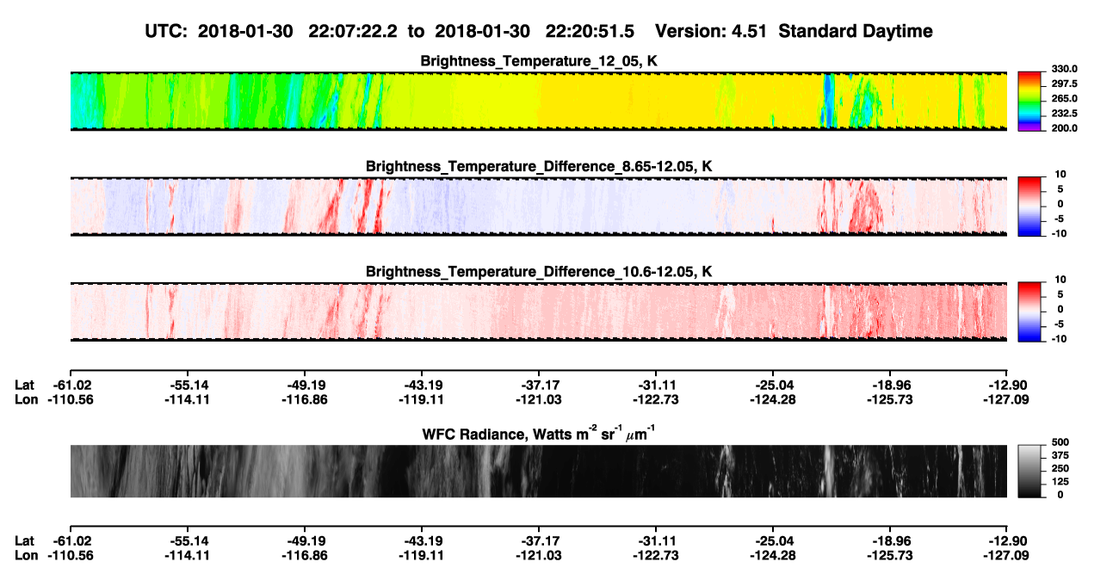Click the 330.0 colorbar label
Screen dimensions: 1119x574
pyautogui.click(x=1063, y=69)
